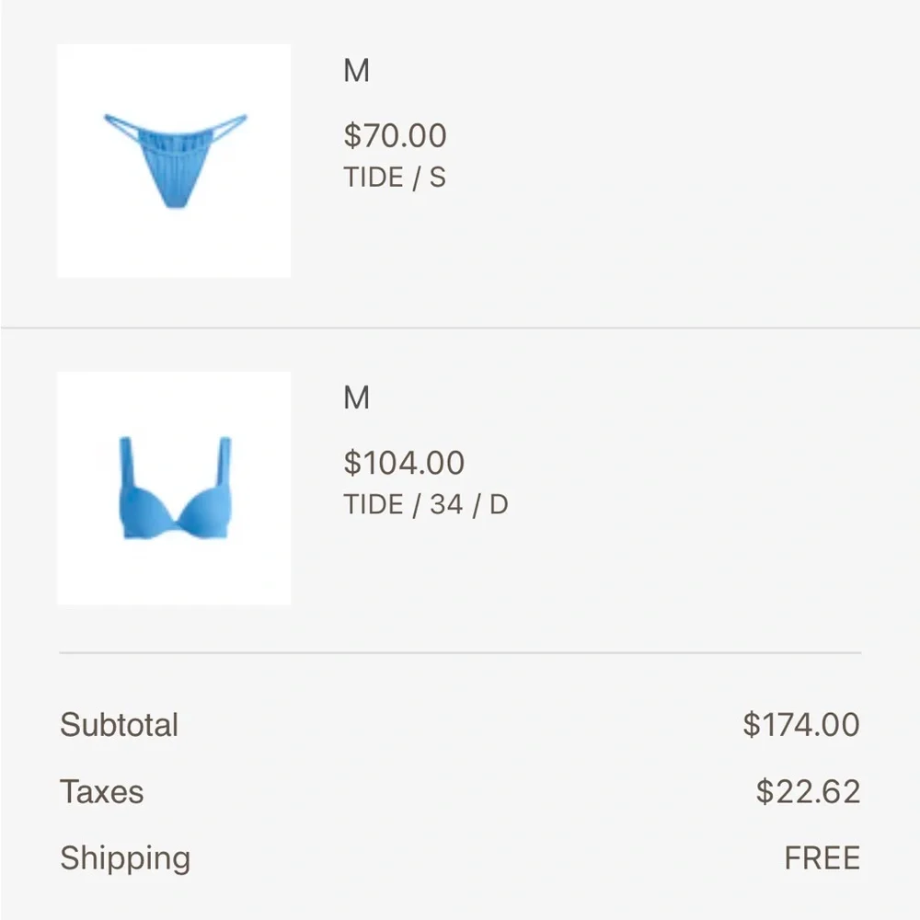Open the blue bikini bottom thumbnail
The image size is (920, 920).
coord(174,161)
